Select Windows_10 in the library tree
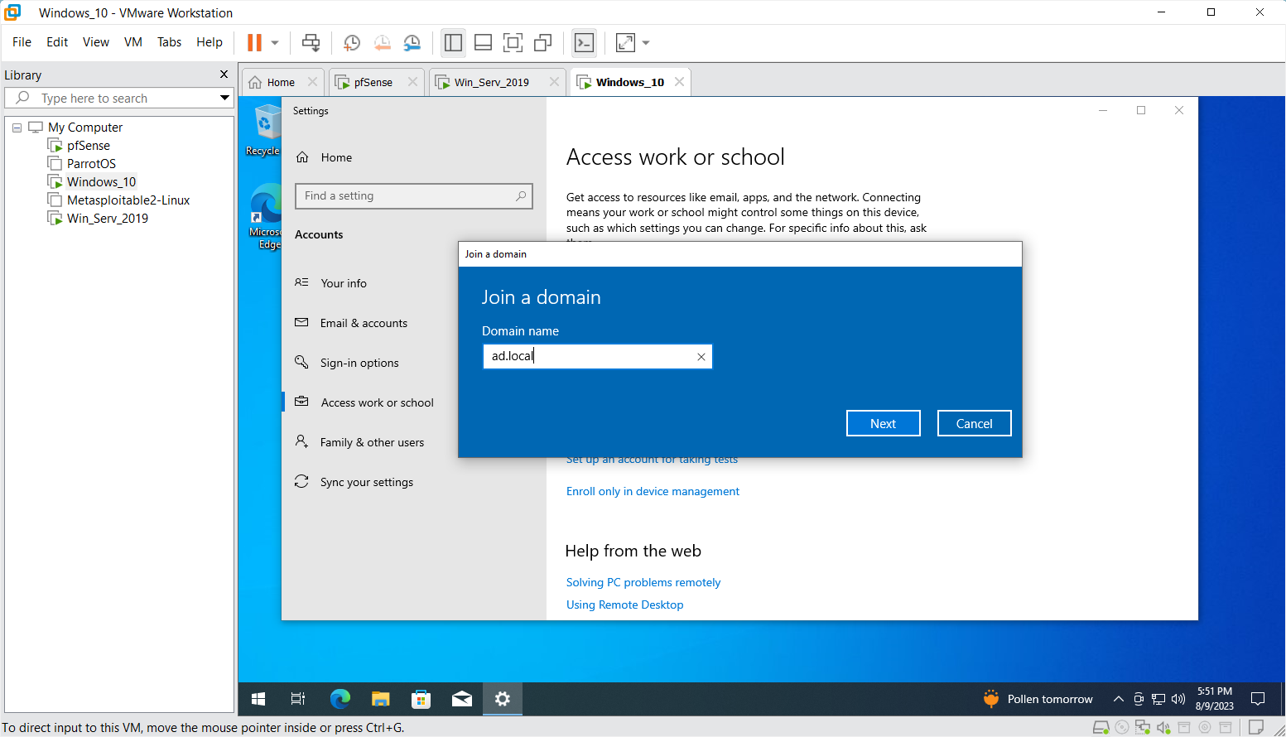The width and height of the screenshot is (1286, 737). (x=101, y=182)
